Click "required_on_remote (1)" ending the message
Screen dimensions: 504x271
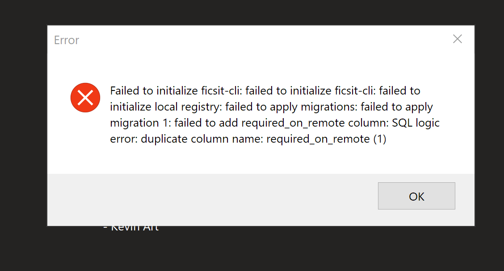326,139
